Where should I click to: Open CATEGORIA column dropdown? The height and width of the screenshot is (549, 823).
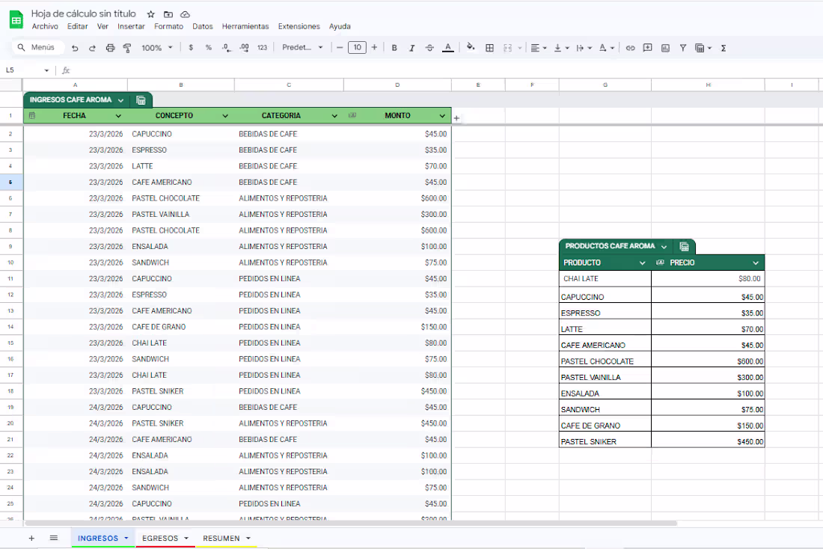334,116
